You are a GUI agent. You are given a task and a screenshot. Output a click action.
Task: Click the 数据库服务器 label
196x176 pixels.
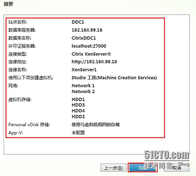click(22, 30)
